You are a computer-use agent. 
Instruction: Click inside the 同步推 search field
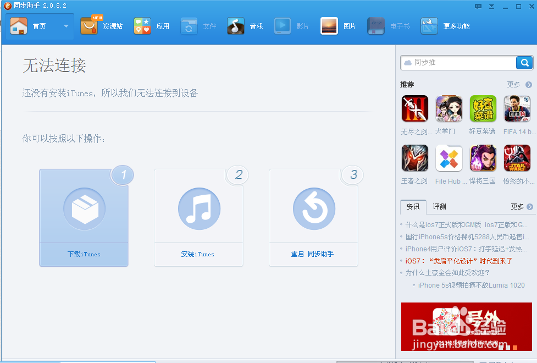click(x=462, y=62)
